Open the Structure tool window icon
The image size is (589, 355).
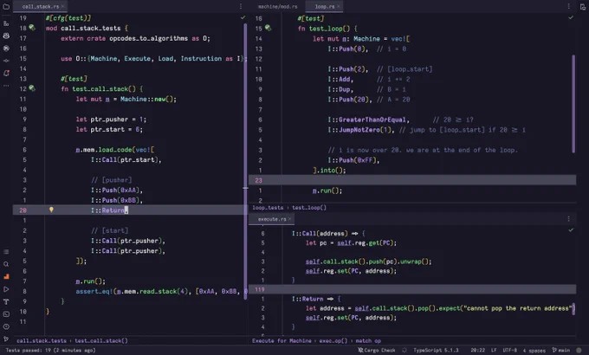pyautogui.click(x=6, y=23)
